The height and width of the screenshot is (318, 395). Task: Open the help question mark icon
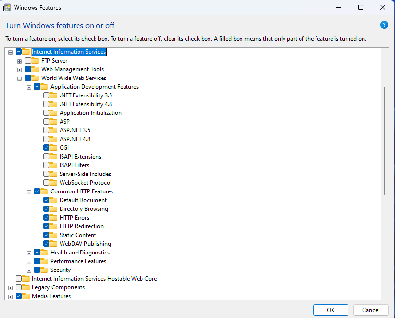384,25
